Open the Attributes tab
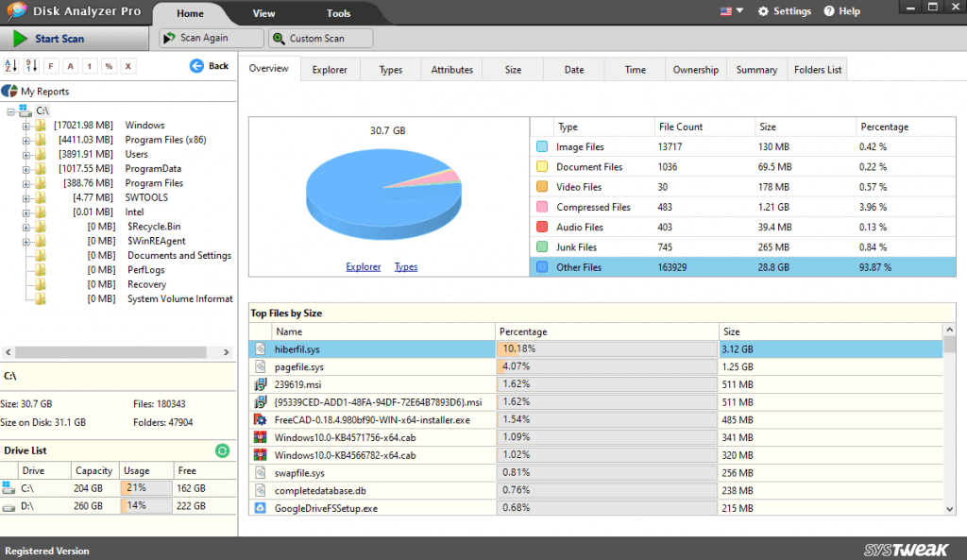 (452, 70)
